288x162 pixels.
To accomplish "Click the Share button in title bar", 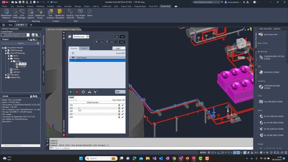I will click(54, 2).
